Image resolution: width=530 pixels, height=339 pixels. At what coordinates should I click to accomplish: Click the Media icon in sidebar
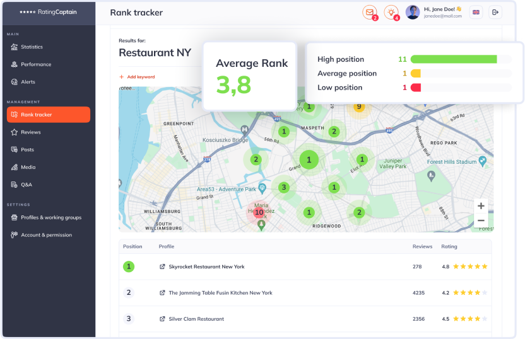coord(14,167)
